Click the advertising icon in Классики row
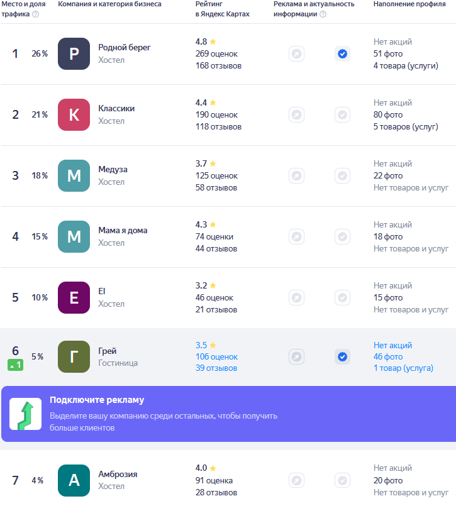The width and height of the screenshot is (456, 506). click(296, 115)
